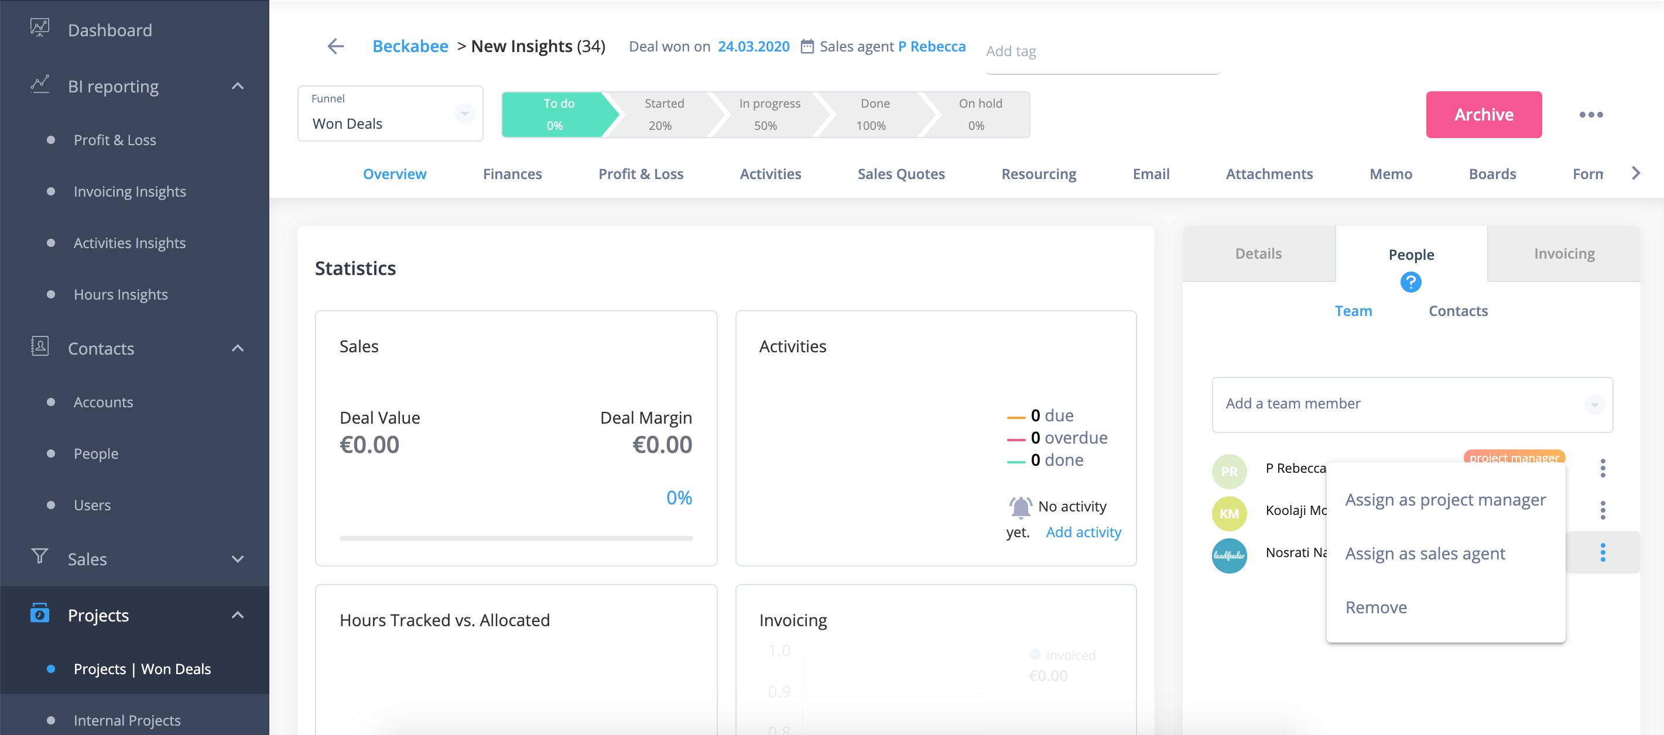Open sales agent P Rebecca link
Image resolution: width=1664 pixels, height=735 pixels.
(931, 46)
